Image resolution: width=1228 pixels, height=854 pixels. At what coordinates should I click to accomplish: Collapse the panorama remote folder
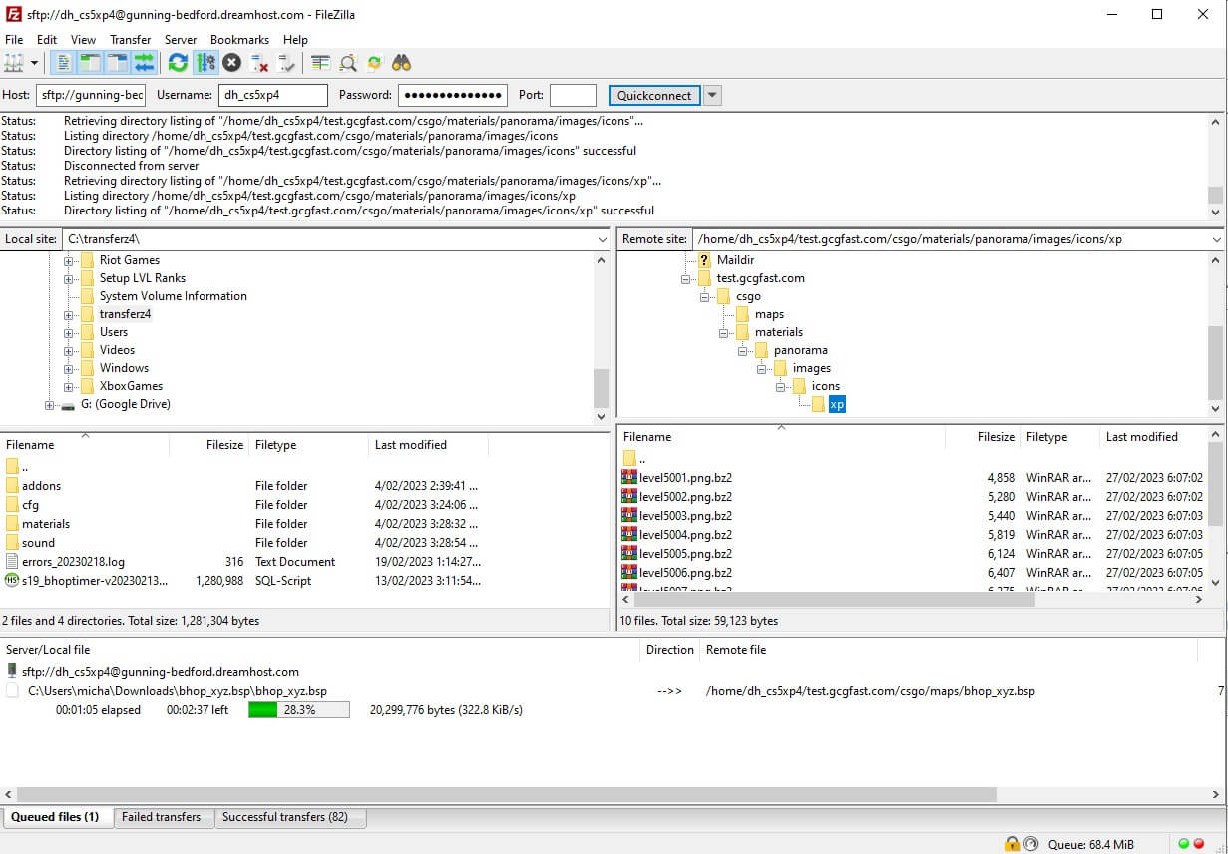(x=743, y=350)
